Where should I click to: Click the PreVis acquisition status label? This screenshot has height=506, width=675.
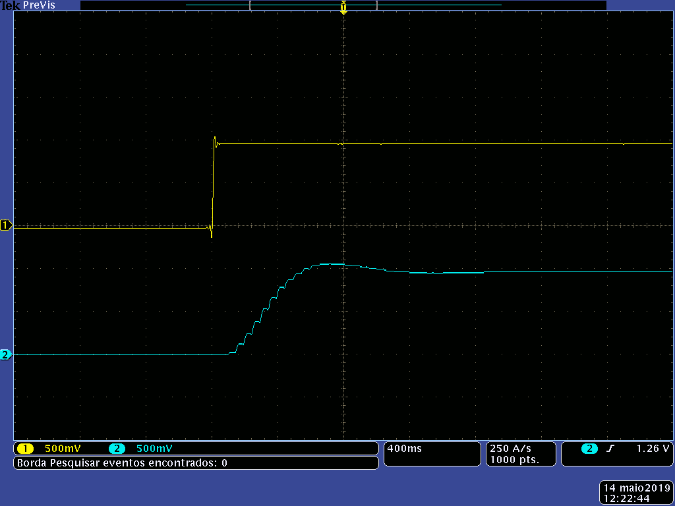(x=40, y=5)
